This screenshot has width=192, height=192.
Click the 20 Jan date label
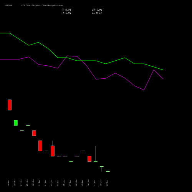pyautogui.click(x=88, y=183)
